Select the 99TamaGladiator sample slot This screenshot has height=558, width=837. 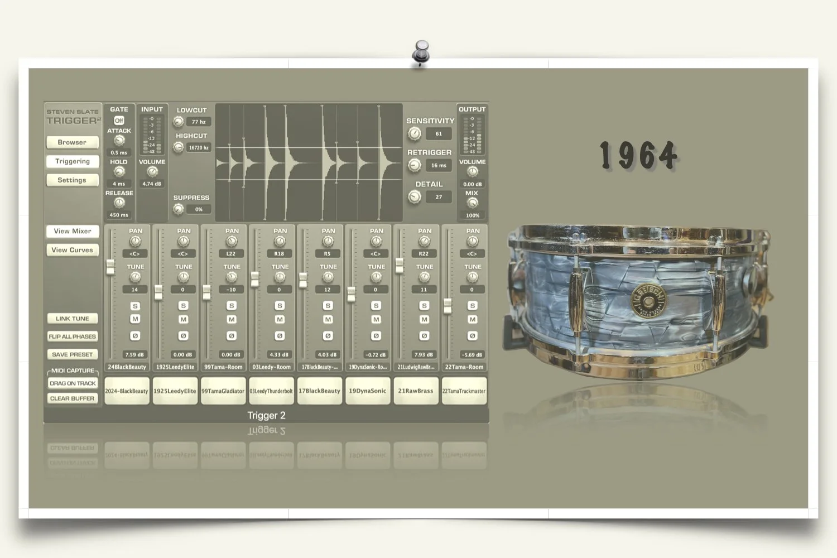(x=223, y=391)
